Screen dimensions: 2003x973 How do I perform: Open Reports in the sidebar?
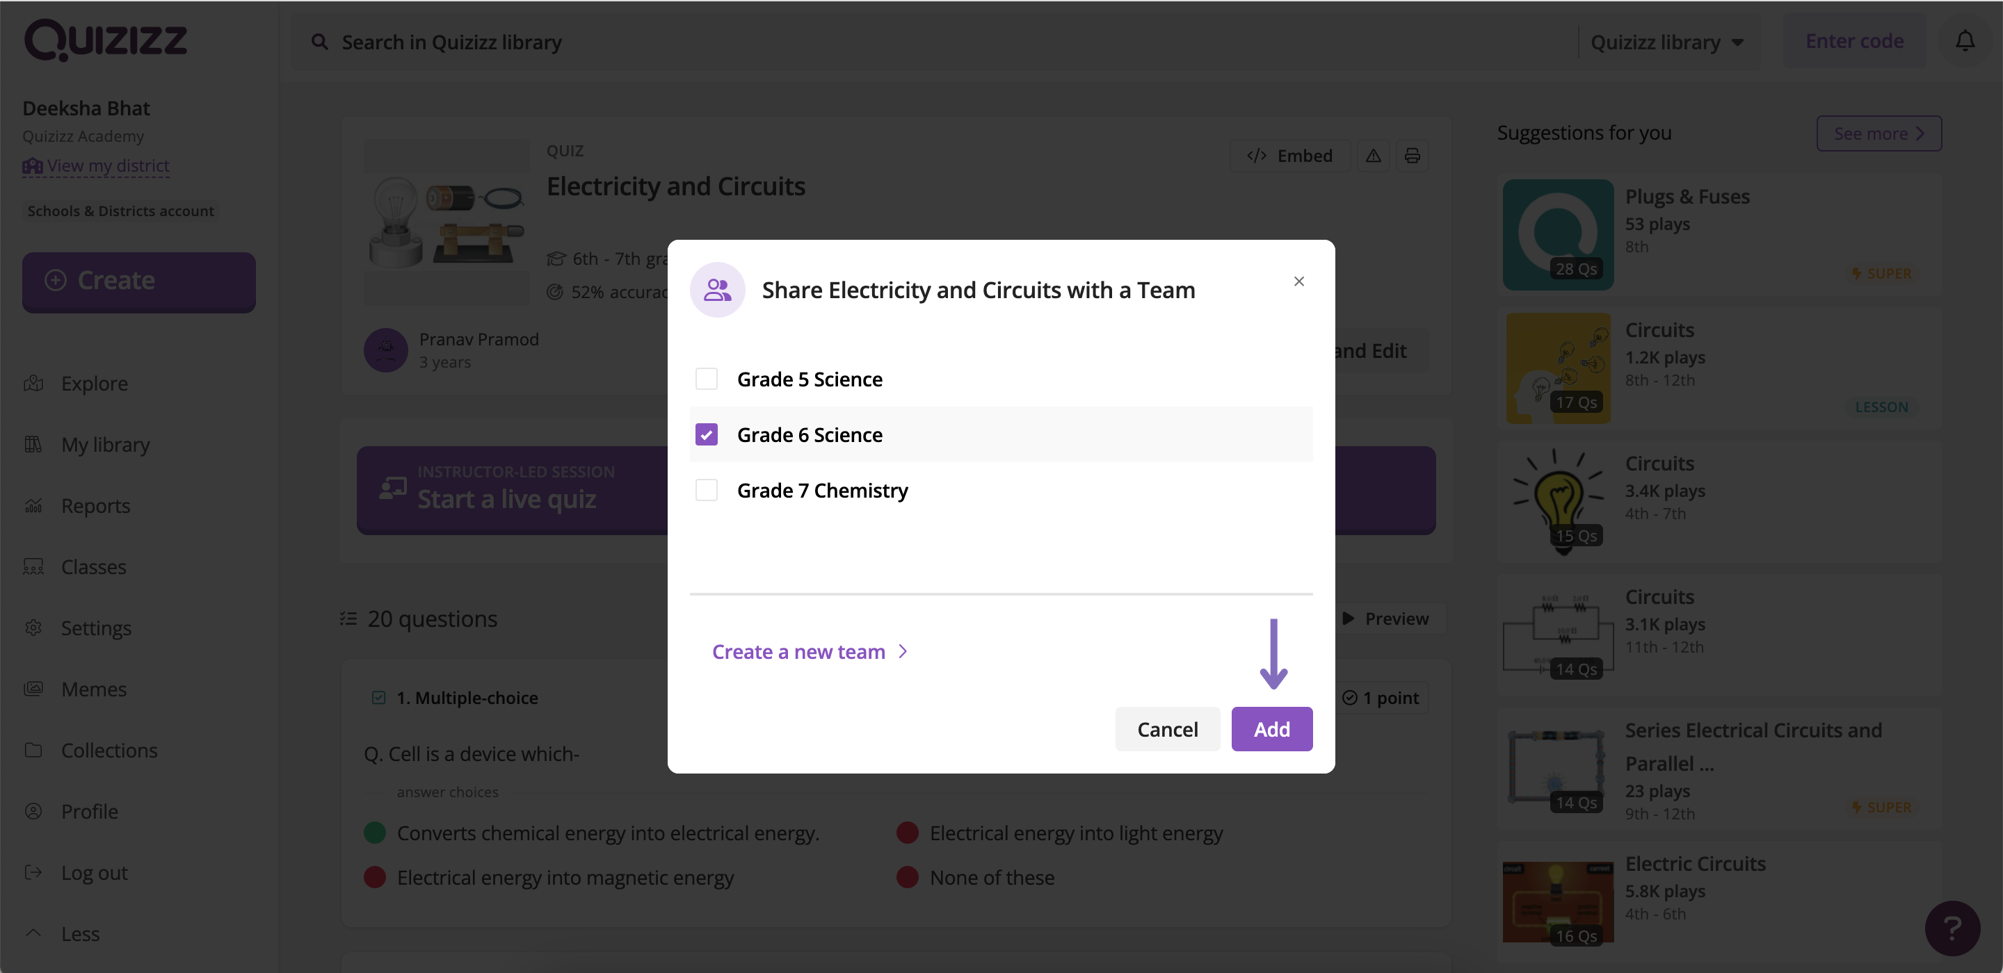tap(96, 506)
